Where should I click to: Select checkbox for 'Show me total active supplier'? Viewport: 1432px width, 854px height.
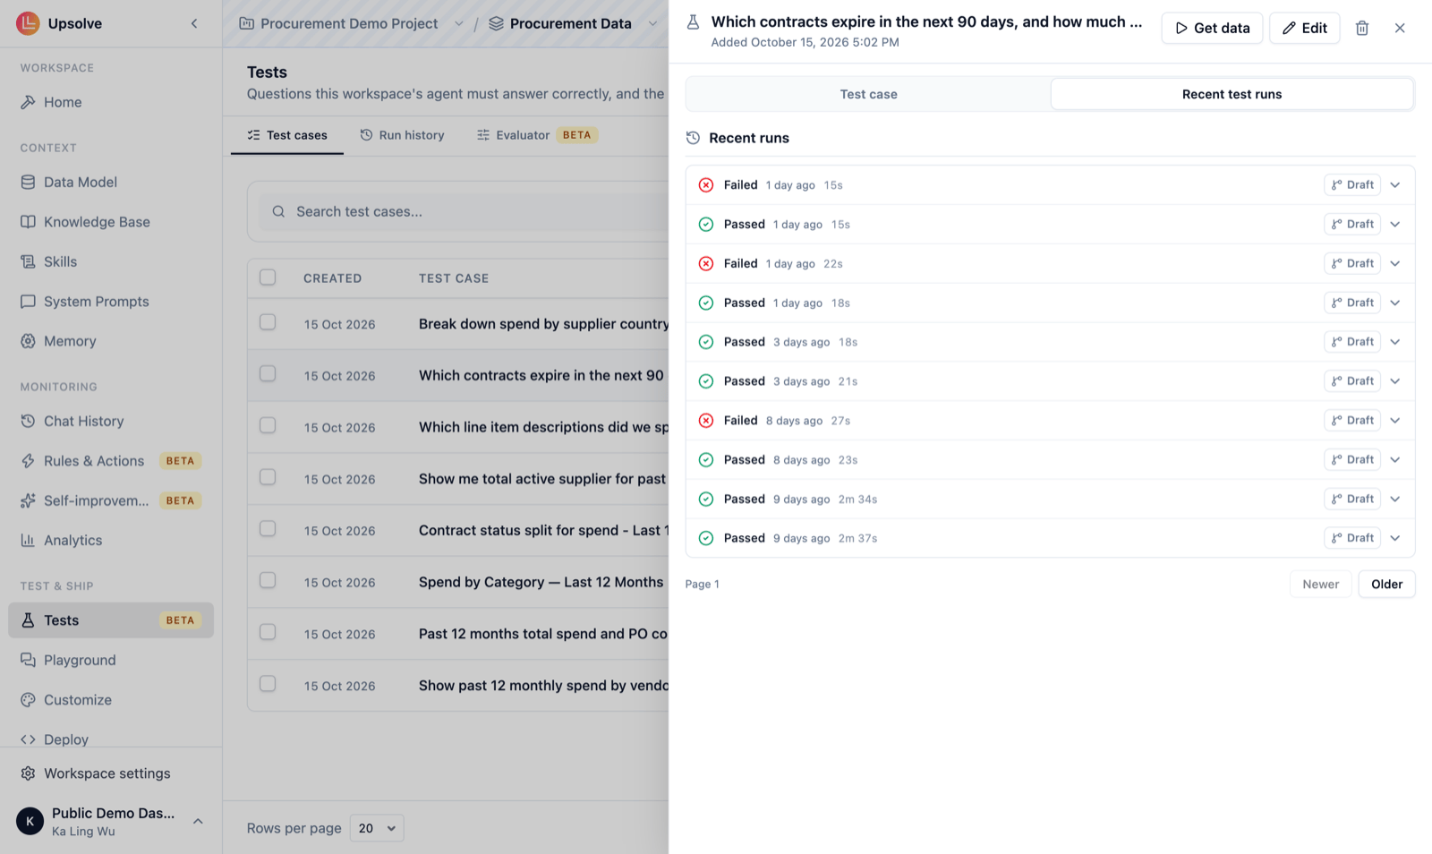(268, 477)
